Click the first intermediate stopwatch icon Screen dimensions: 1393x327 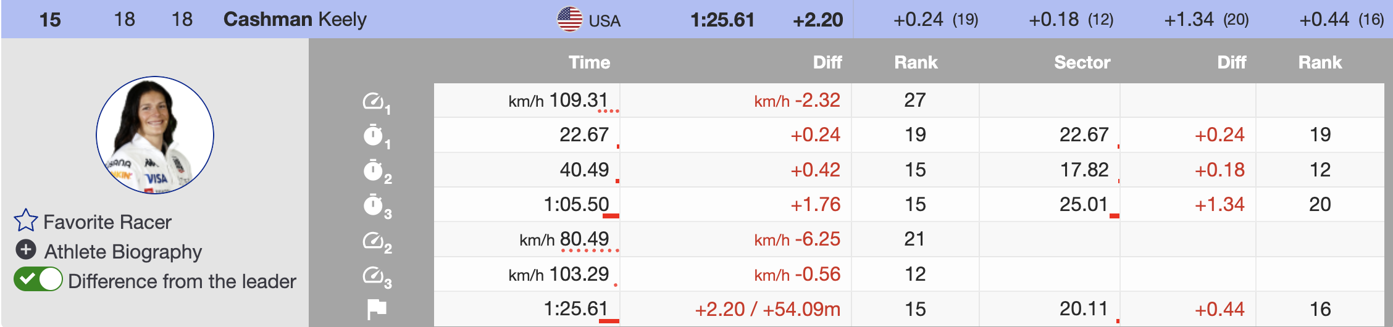(374, 135)
